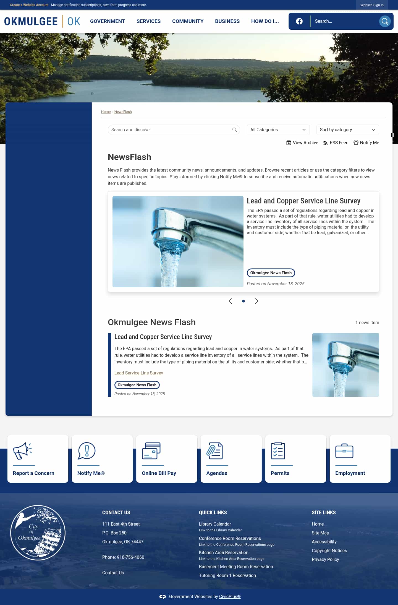Open list article Lead and Copper Service Line Survey
The height and width of the screenshot is (605, 398).
(163, 337)
